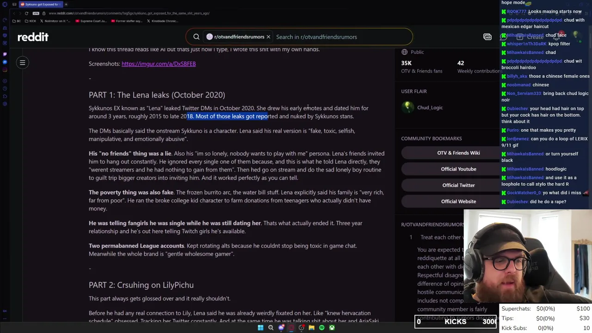Remove the r/otvandfriendsrumors search filter
592x333 pixels.
(268, 37)
